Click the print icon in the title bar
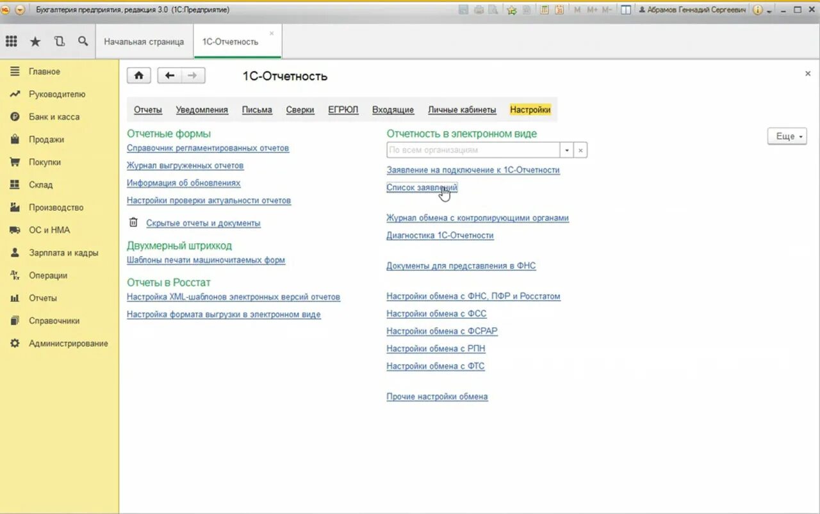The image size is (820, 514). click(x=479, y=10)
